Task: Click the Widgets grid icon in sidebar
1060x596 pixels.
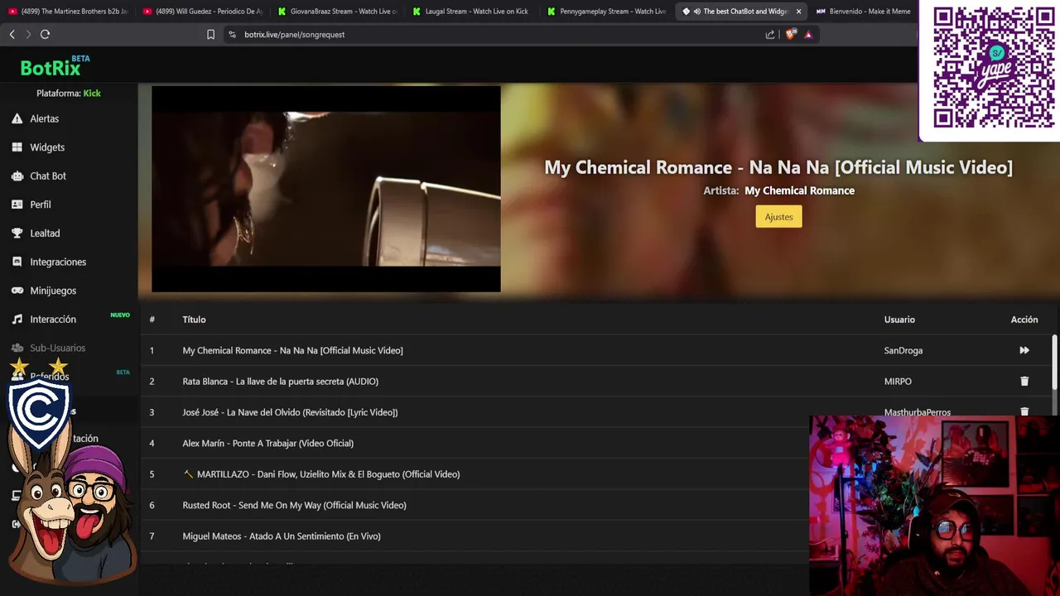Action: (17, 147)
